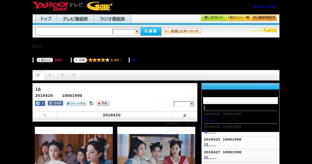Click the right program photo thumbnail
The image size is (312, 164).
[x=156, y=145]
